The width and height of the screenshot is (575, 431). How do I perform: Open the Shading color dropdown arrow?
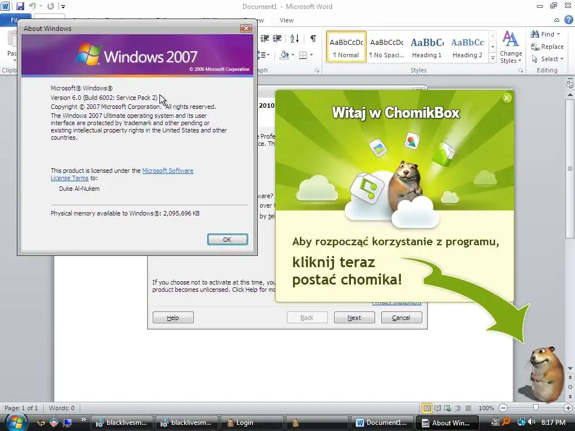[x=293, y=55]
